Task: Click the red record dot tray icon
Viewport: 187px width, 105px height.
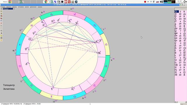Action: 145,2
